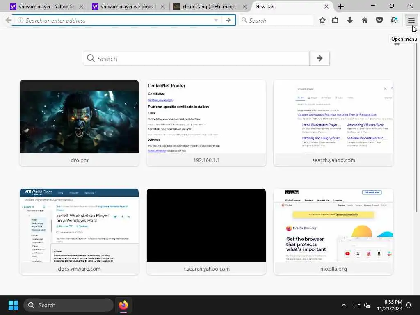Close the clearoff.jpg tab

(x=245, y=7)
